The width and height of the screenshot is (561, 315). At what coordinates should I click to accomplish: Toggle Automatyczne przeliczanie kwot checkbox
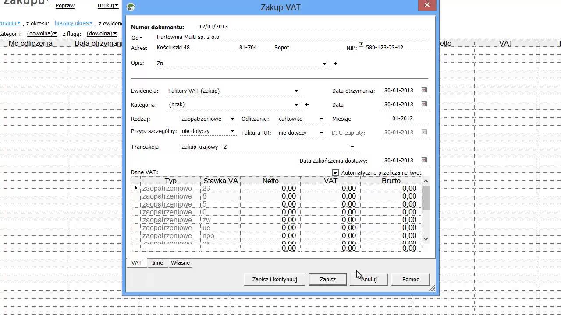(x=336, y=173)
